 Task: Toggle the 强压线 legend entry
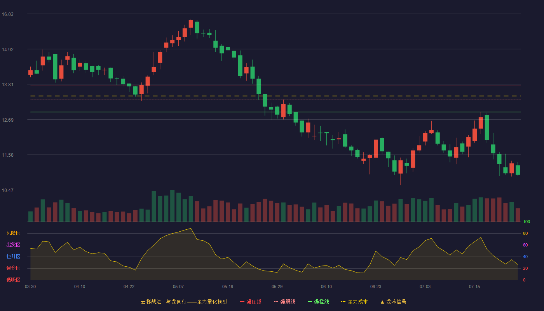coord(251,302)
